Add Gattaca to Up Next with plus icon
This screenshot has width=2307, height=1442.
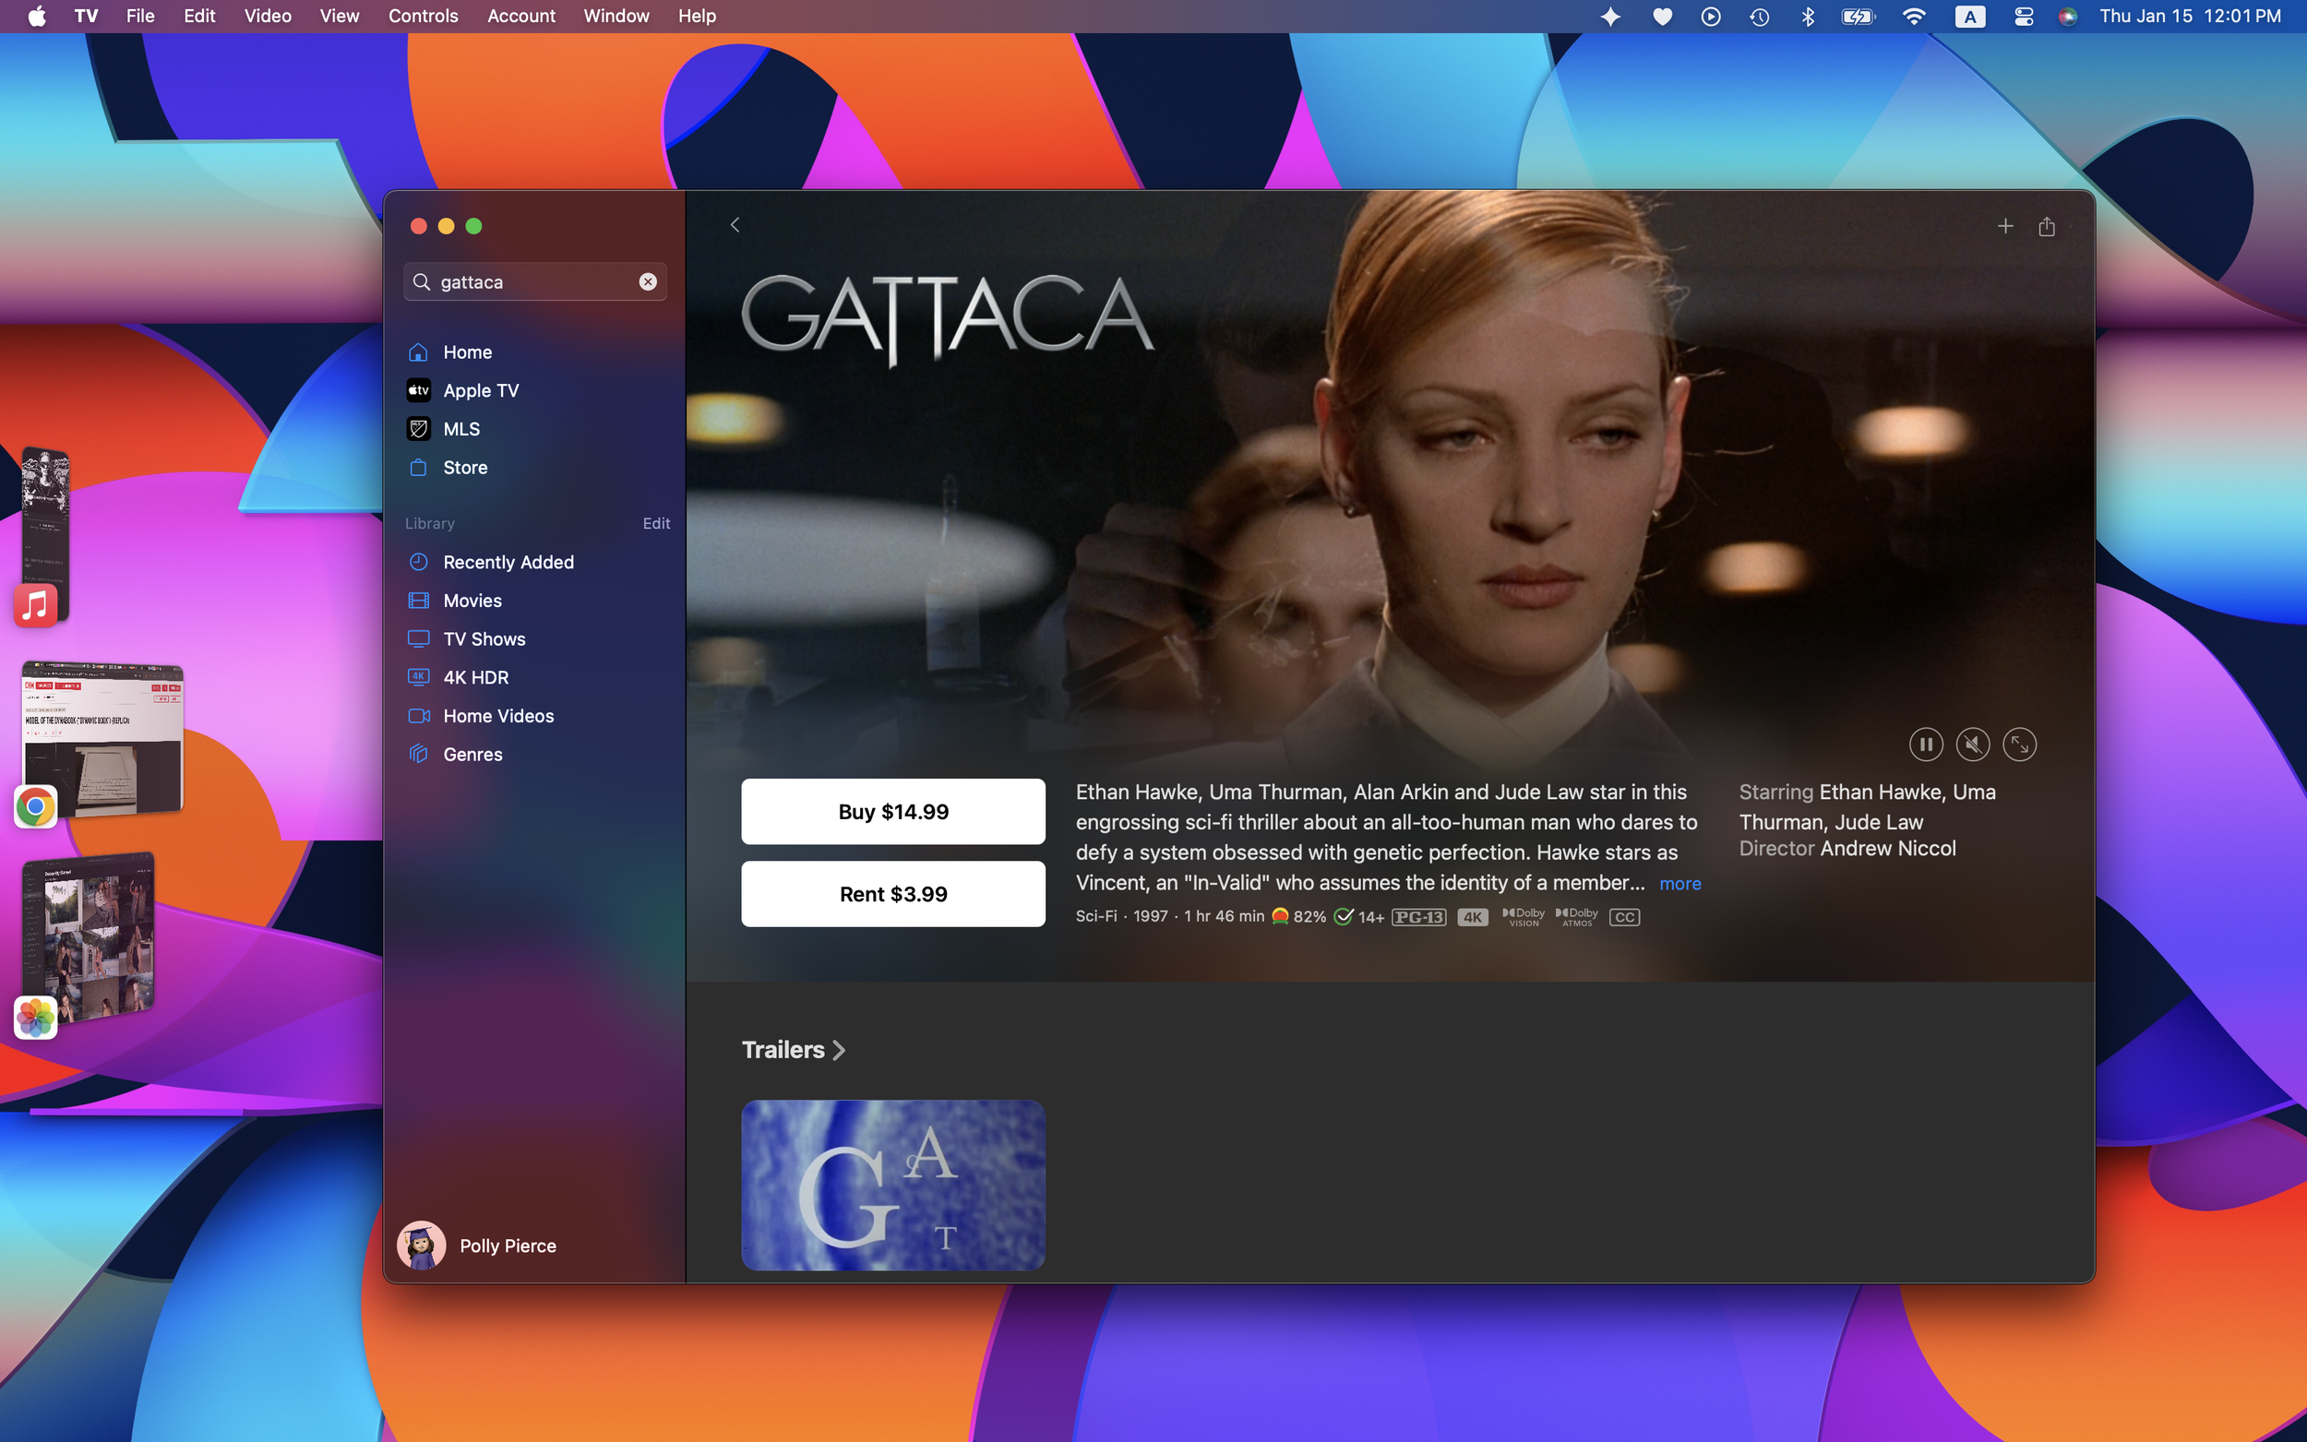click(2004, 226)
